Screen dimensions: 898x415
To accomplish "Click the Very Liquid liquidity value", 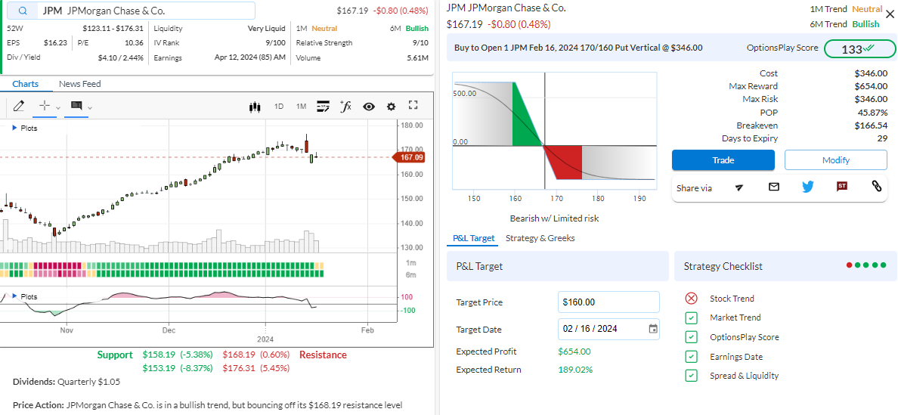I will point(266,28).
